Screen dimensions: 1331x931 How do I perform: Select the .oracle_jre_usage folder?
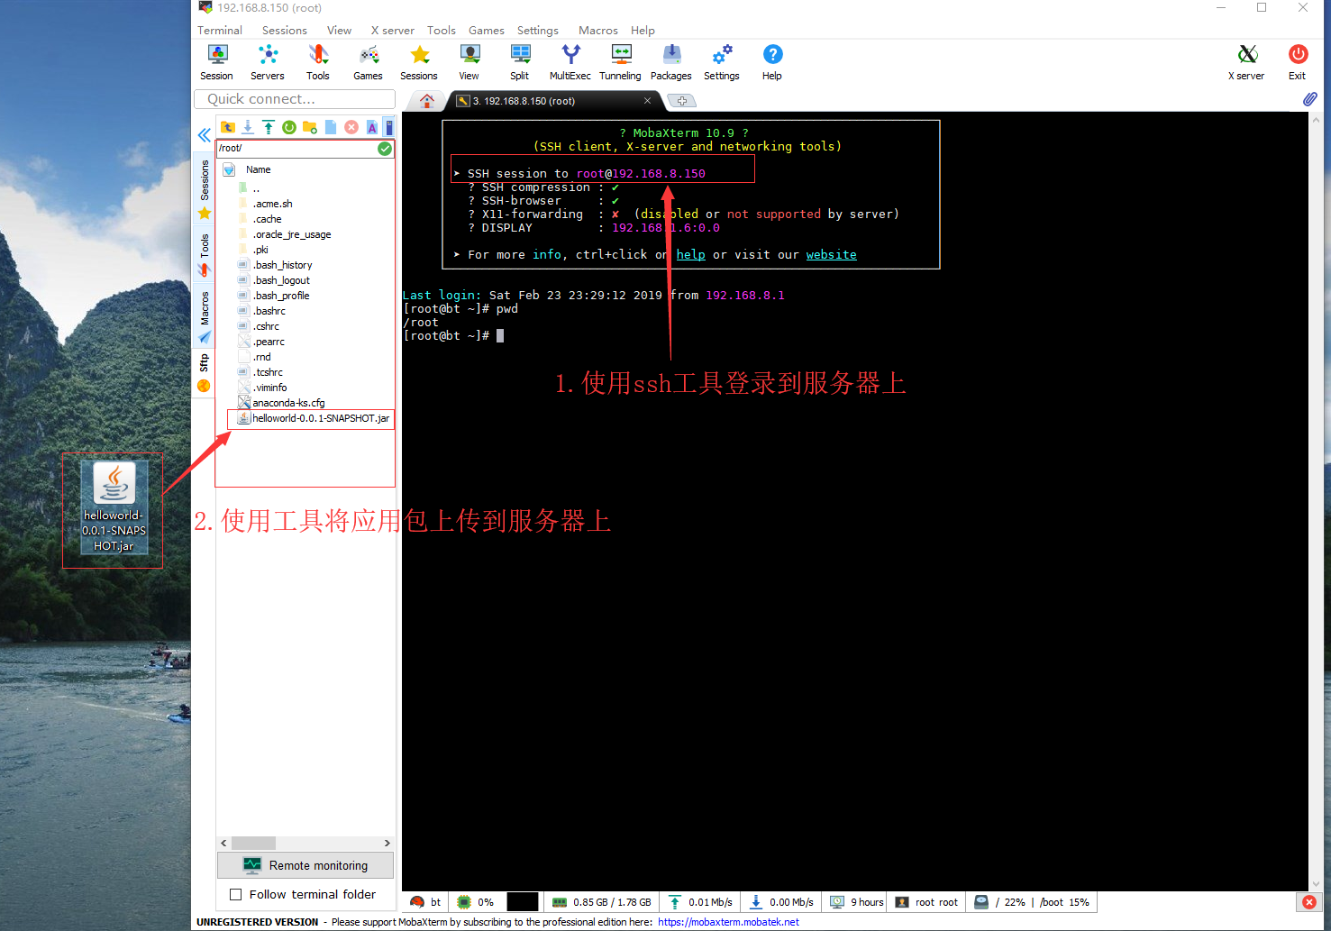[x=285, y=234]
